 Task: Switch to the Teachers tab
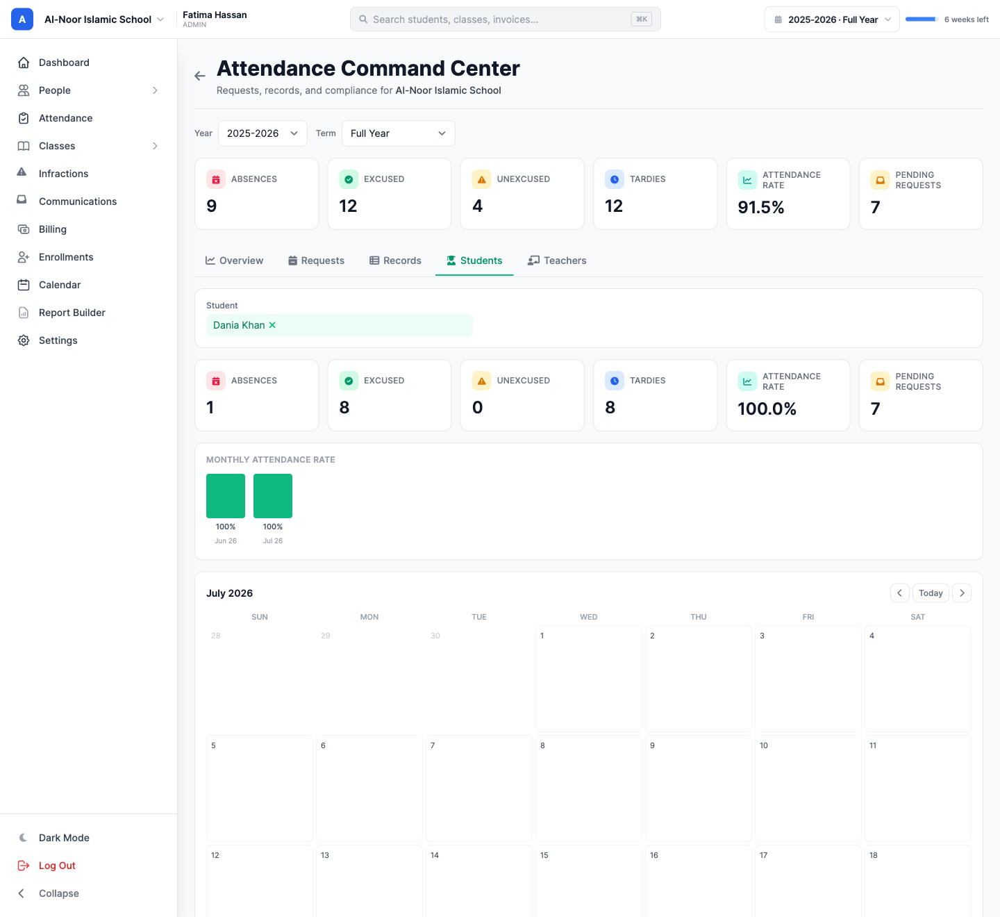(557, 261)
